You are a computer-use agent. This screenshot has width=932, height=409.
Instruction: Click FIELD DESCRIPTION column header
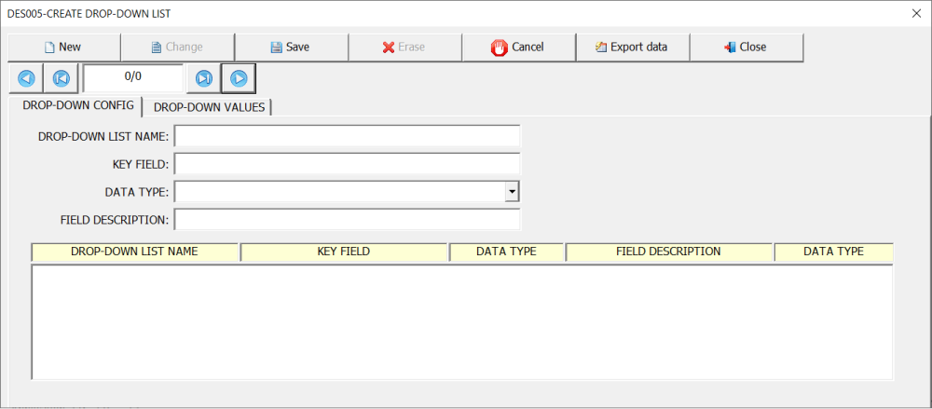tap(668, 252)
